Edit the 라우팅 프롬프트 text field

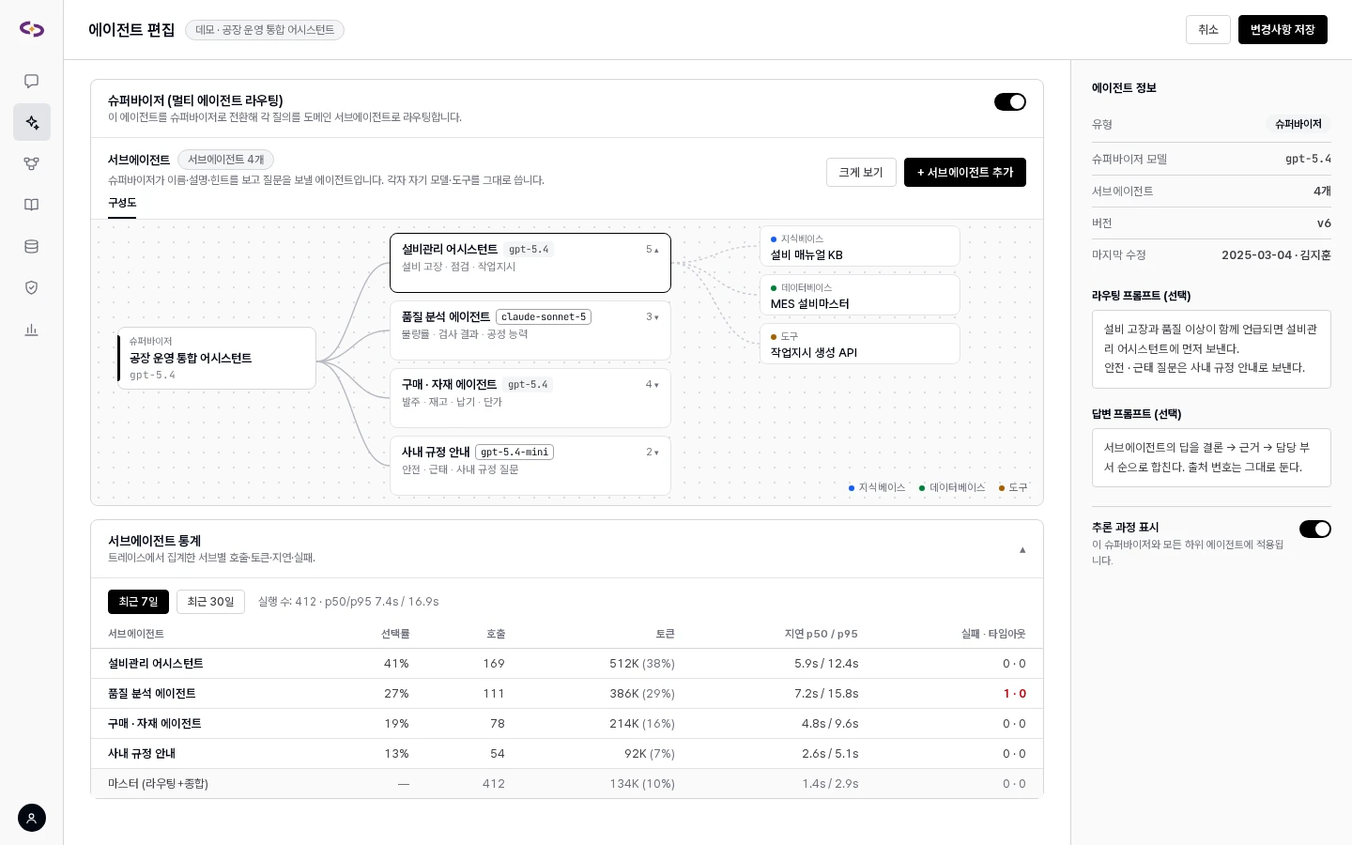[1211, 349]
